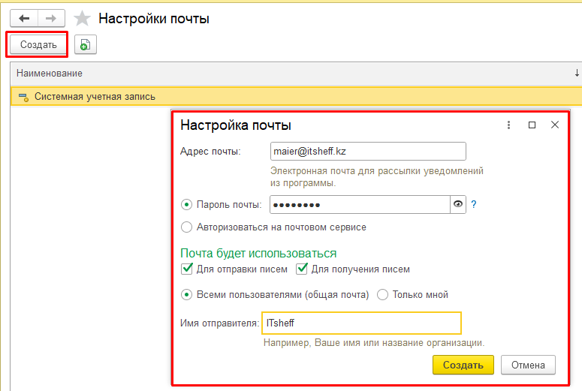This screenshot has height=391, width=582.
Task: Click the Отмена button
Action: tap(528, 365)
